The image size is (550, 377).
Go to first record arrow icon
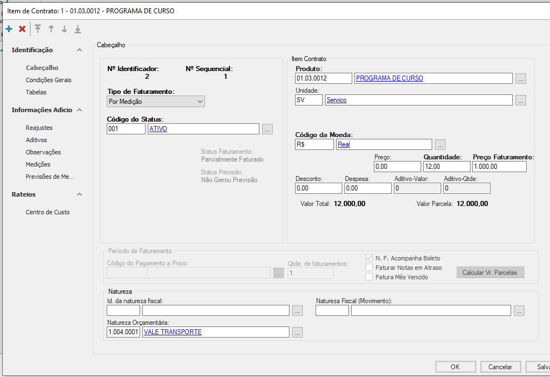(x=38, y=29)
